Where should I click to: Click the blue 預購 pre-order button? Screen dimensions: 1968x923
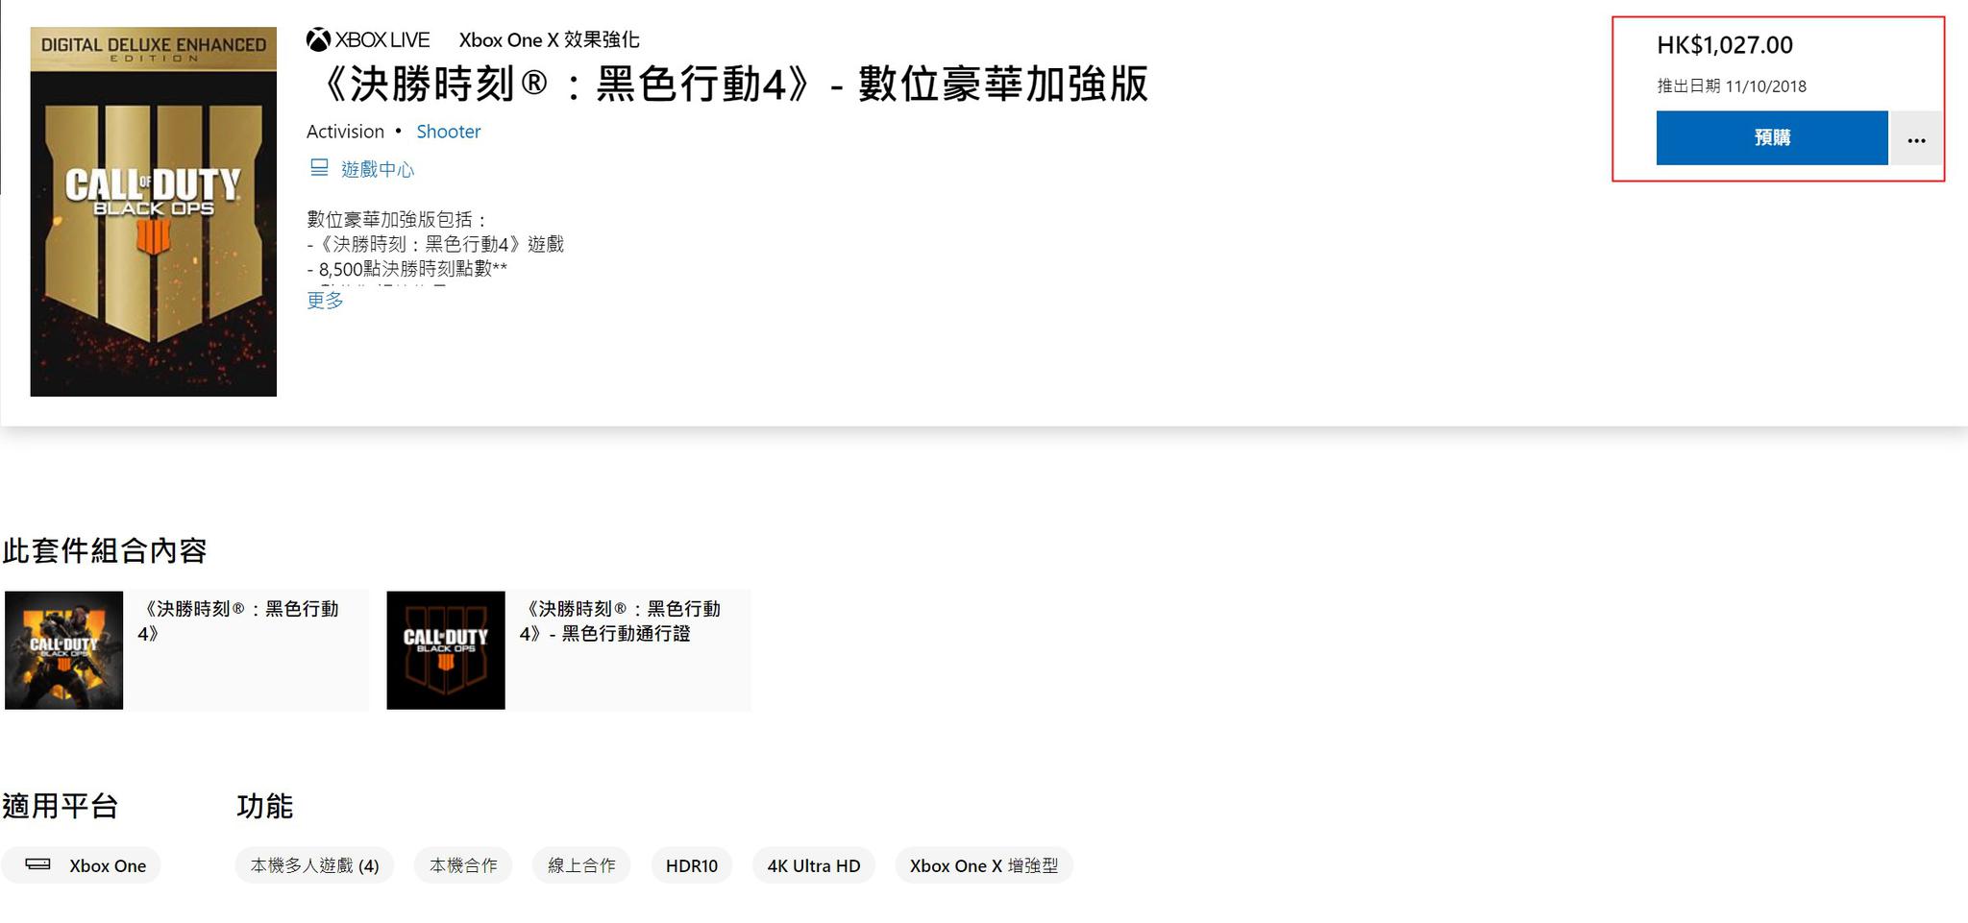coord(1772,138)
